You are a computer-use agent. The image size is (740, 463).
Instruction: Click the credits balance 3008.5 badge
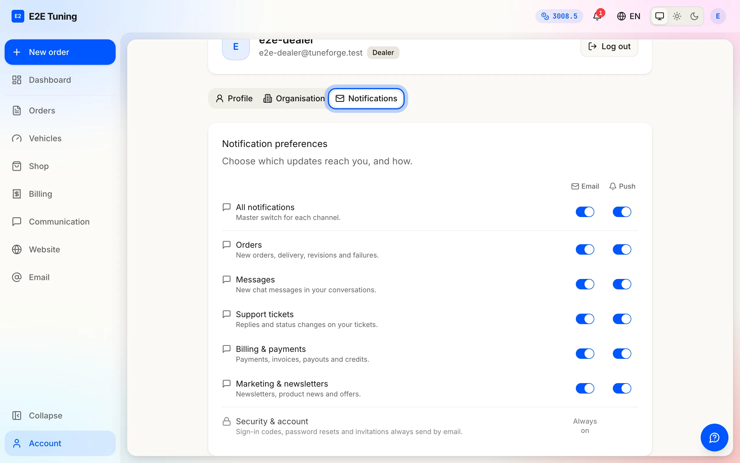pyautogui.click(x=559, y=16)
